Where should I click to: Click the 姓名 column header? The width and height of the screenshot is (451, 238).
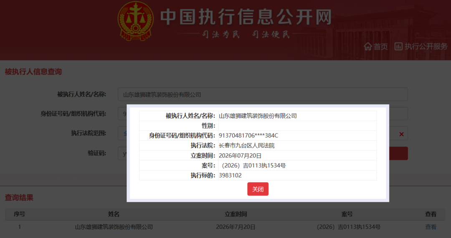click(114, 214)
